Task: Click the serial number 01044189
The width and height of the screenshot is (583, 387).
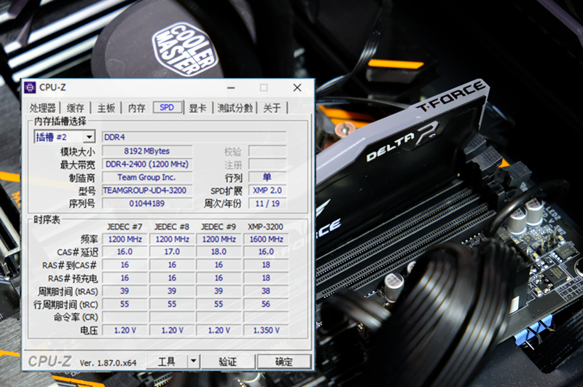Action: tap(147, 203)
